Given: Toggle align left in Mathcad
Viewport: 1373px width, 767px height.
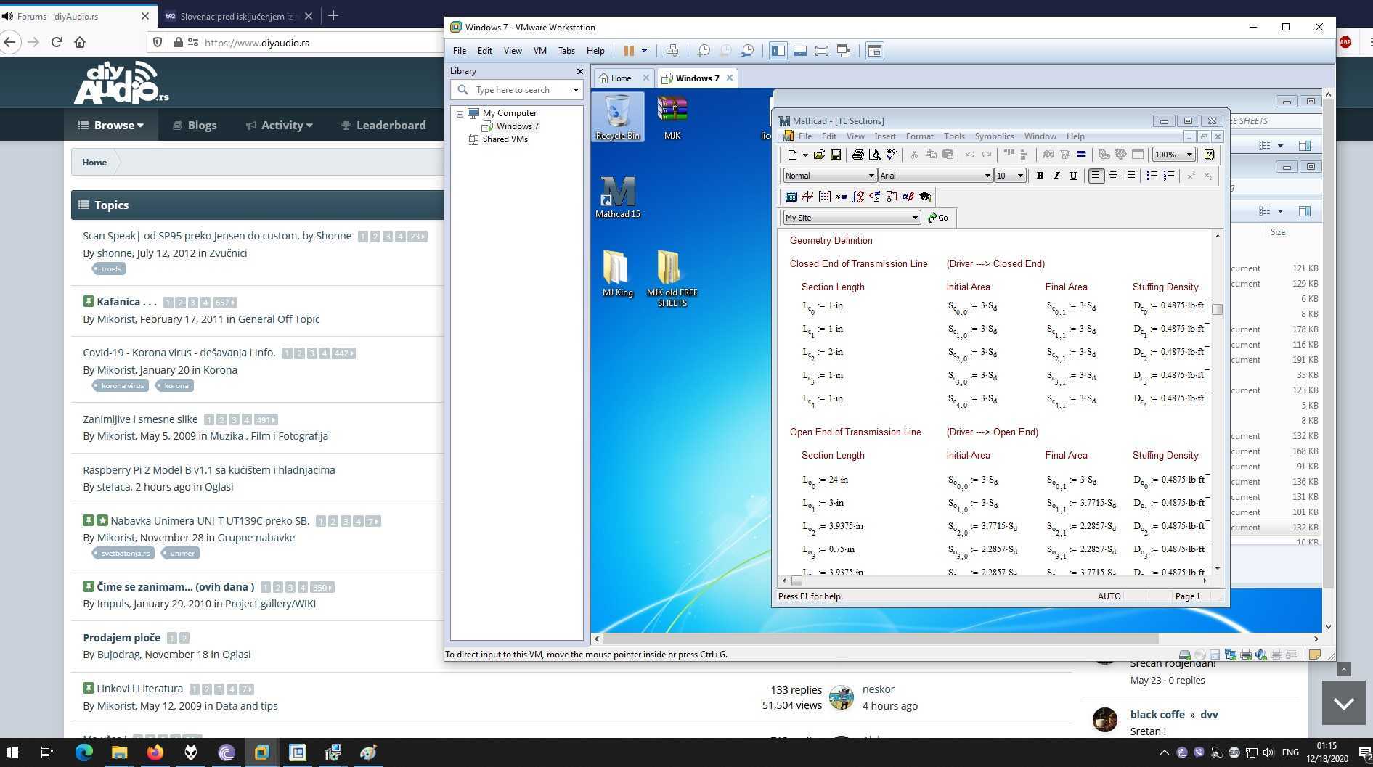Looking at the screenshot, I should [x=1096, y=176].
